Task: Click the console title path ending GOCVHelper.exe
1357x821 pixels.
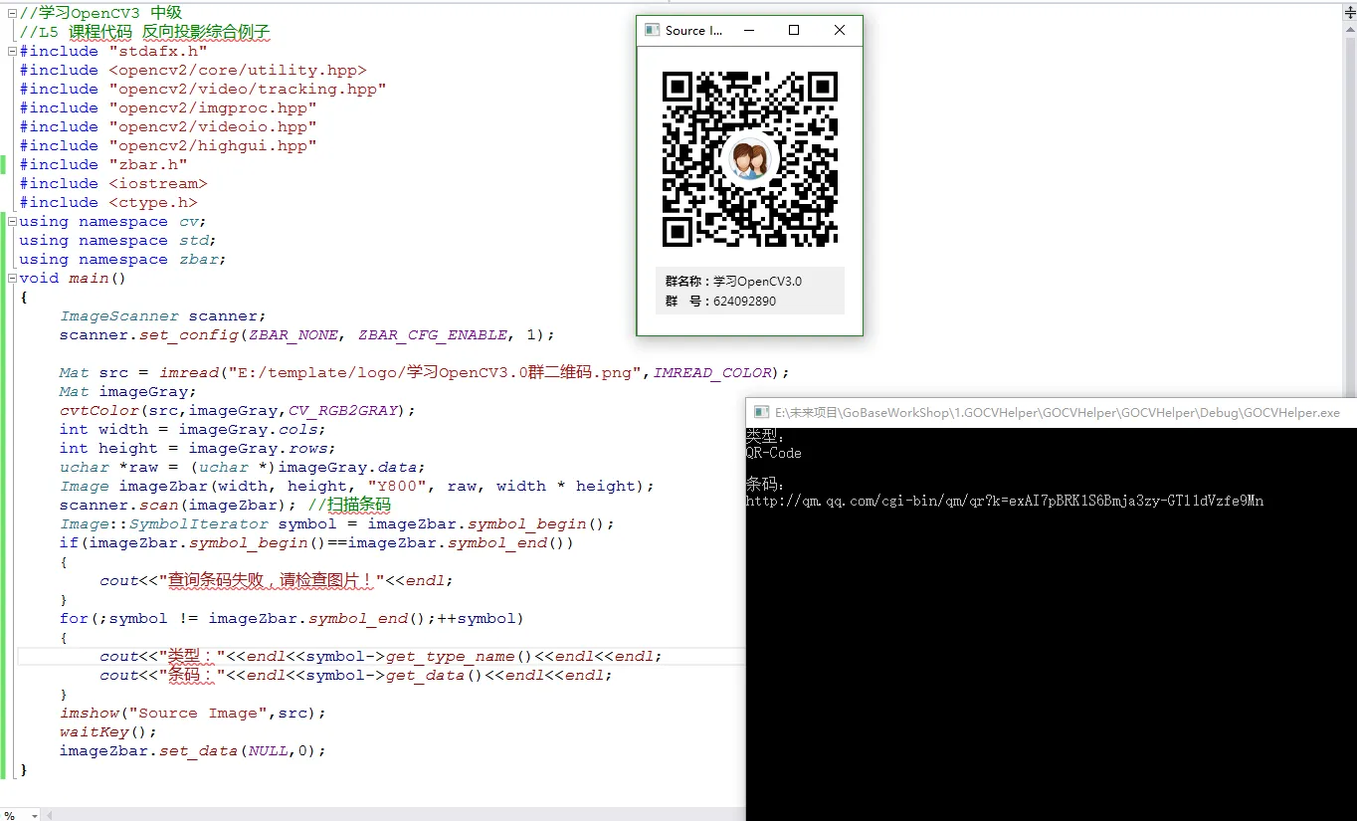Action: coord(1058,412)
